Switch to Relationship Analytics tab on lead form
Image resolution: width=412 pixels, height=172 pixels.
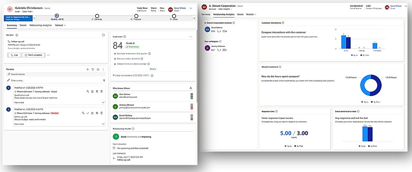coord(41,26)
